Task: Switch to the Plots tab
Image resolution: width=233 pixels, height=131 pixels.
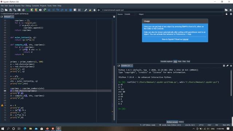Action: [x=179, y=61]
